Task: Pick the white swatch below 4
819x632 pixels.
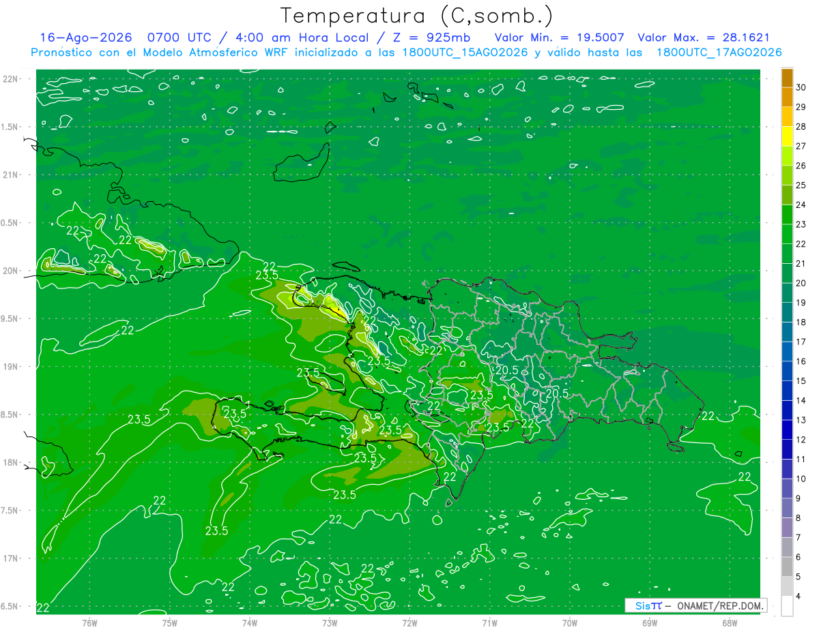Action: (787, 606)
